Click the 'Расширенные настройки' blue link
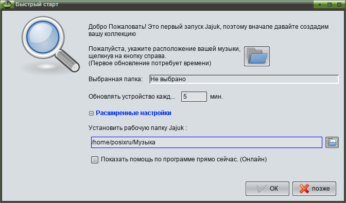346x203 pixels. (133, 113)
